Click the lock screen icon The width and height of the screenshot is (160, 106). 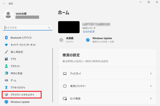(x=65, y=98)
